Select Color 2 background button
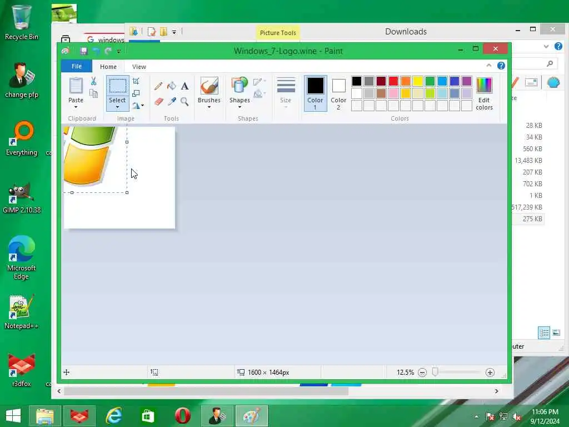The image size is (569, 427). pyautogui.click(x=338, y=93)
